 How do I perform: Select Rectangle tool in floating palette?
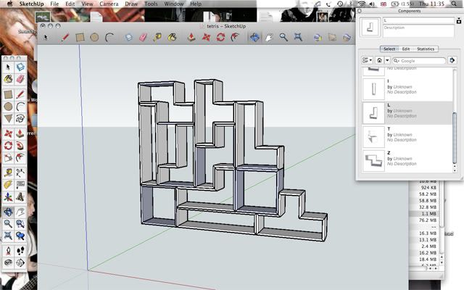8,95
